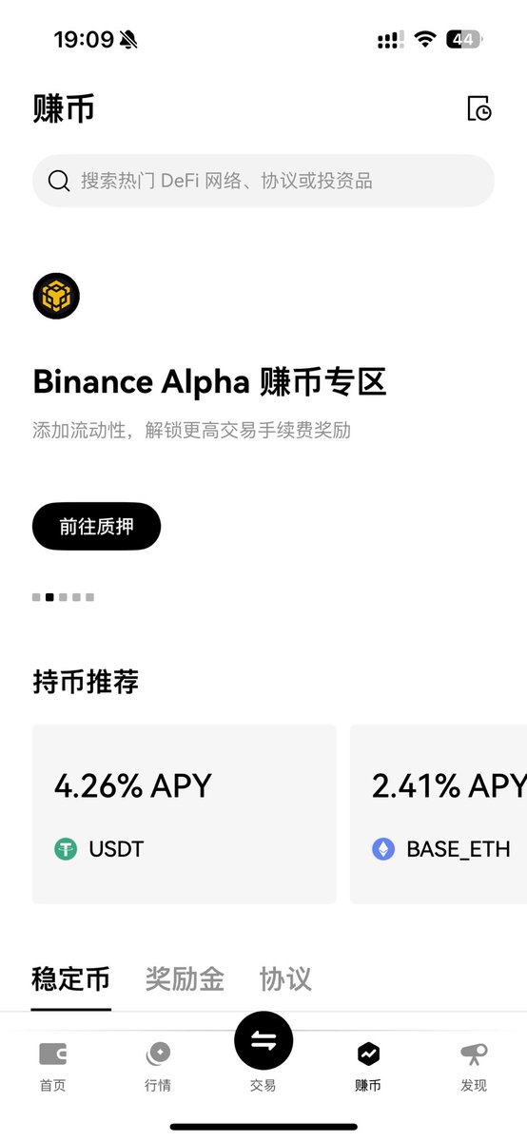Open the earn history clock icon
527x1141 pixels.
pos(479,108)
